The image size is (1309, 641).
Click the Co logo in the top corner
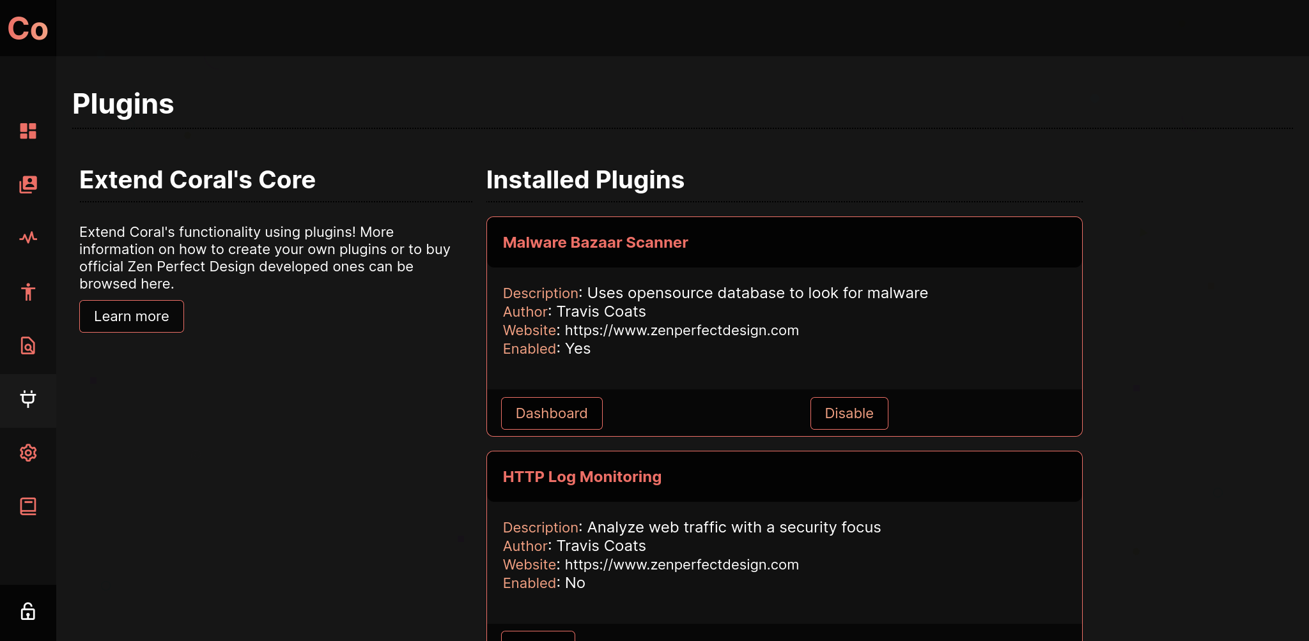[27, 28]
